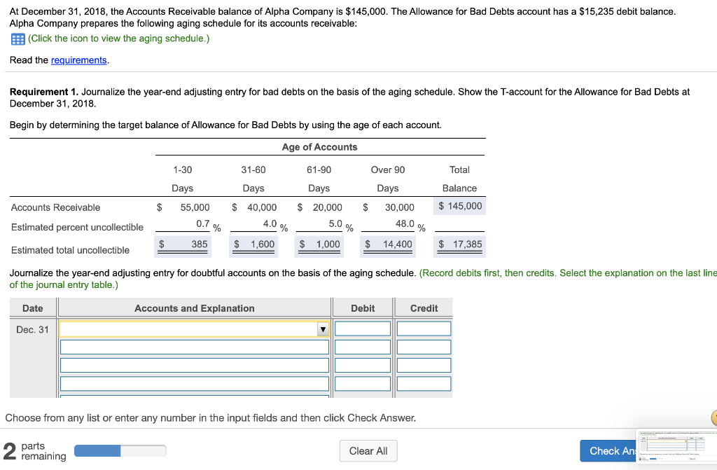Click the 40,000 Accounts Receivable value

point(262,207)
